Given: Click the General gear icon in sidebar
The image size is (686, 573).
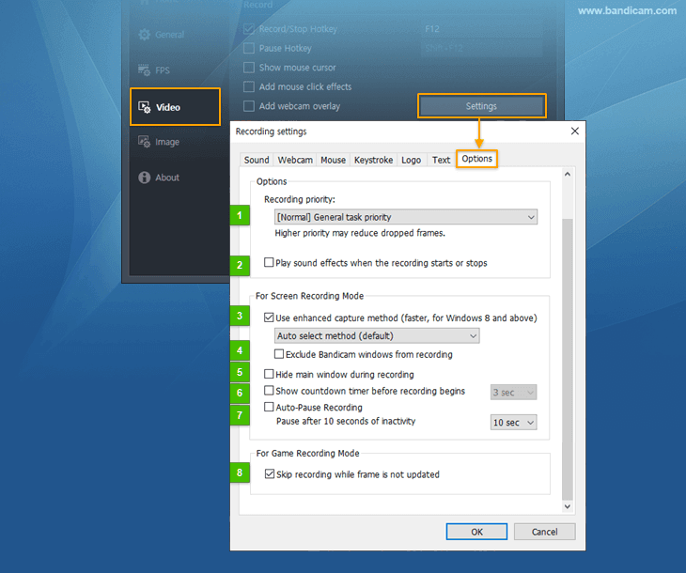Looking at the screenshot, I should pos(144,35).
